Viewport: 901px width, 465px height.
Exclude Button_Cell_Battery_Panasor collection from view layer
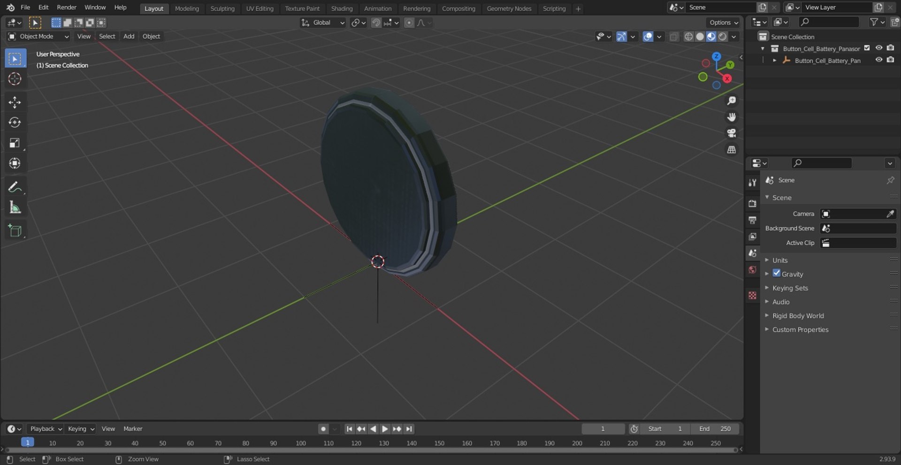click(x=867, y=48)
